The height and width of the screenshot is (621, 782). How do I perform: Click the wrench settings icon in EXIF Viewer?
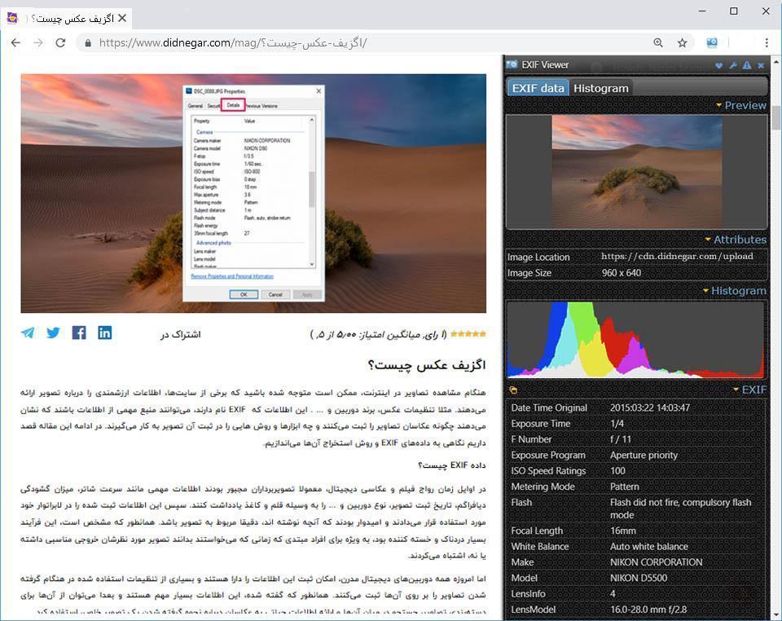click(732, 65)
